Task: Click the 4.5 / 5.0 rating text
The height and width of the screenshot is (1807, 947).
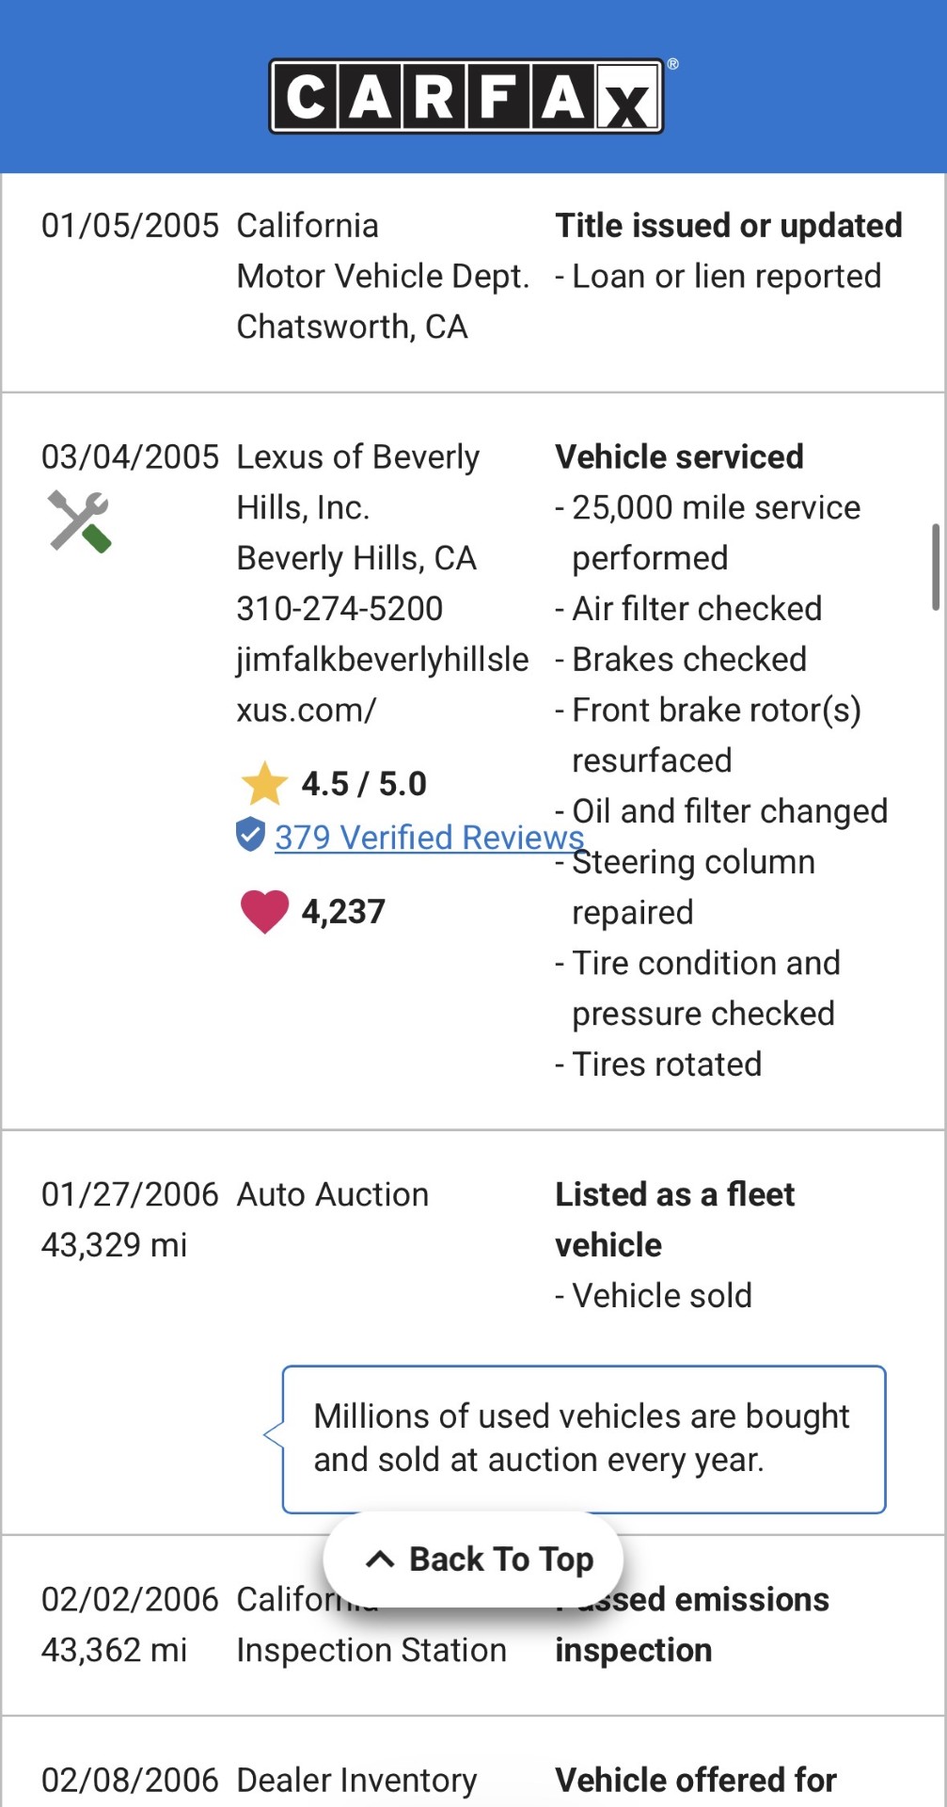Action: 364,783
